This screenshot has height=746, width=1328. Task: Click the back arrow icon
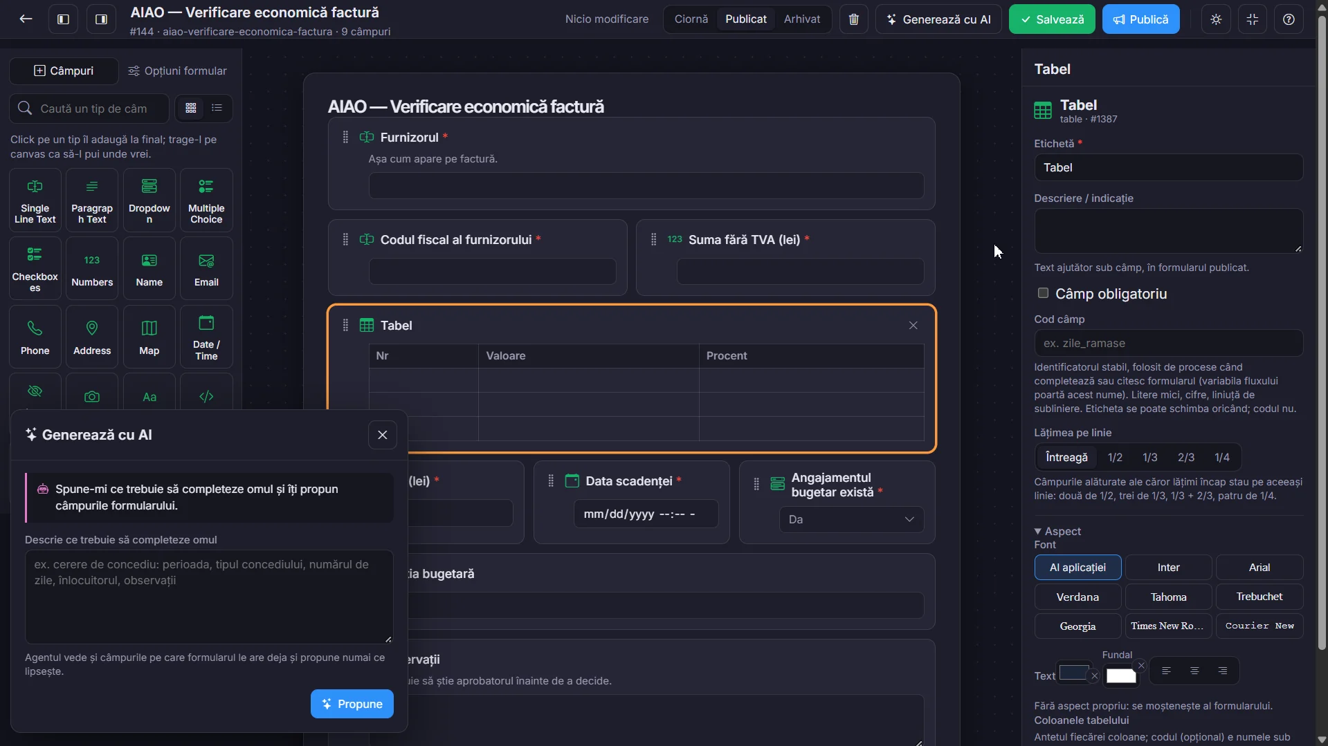click(x=26, y=19)
